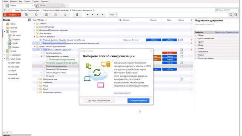Open the To-Do view in sidebar
This screenshot has width=242, height=136.
[13, 51]
